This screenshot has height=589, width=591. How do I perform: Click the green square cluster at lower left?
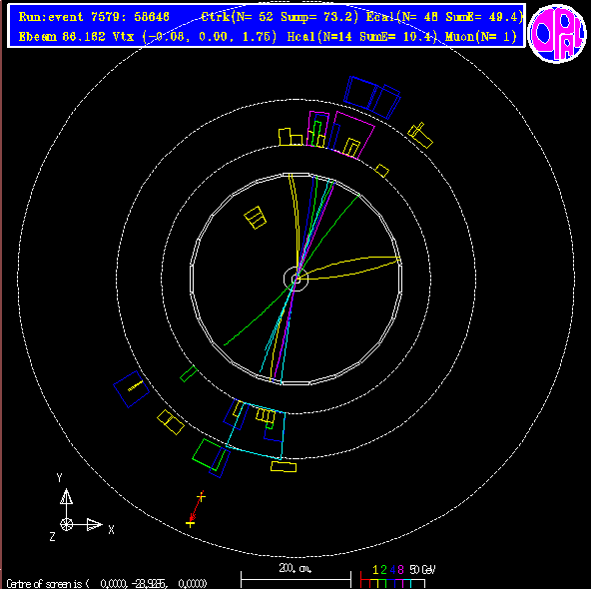point(207,454)
